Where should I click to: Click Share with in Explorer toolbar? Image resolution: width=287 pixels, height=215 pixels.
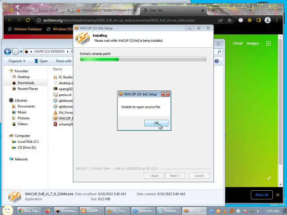tap(64, 61)
